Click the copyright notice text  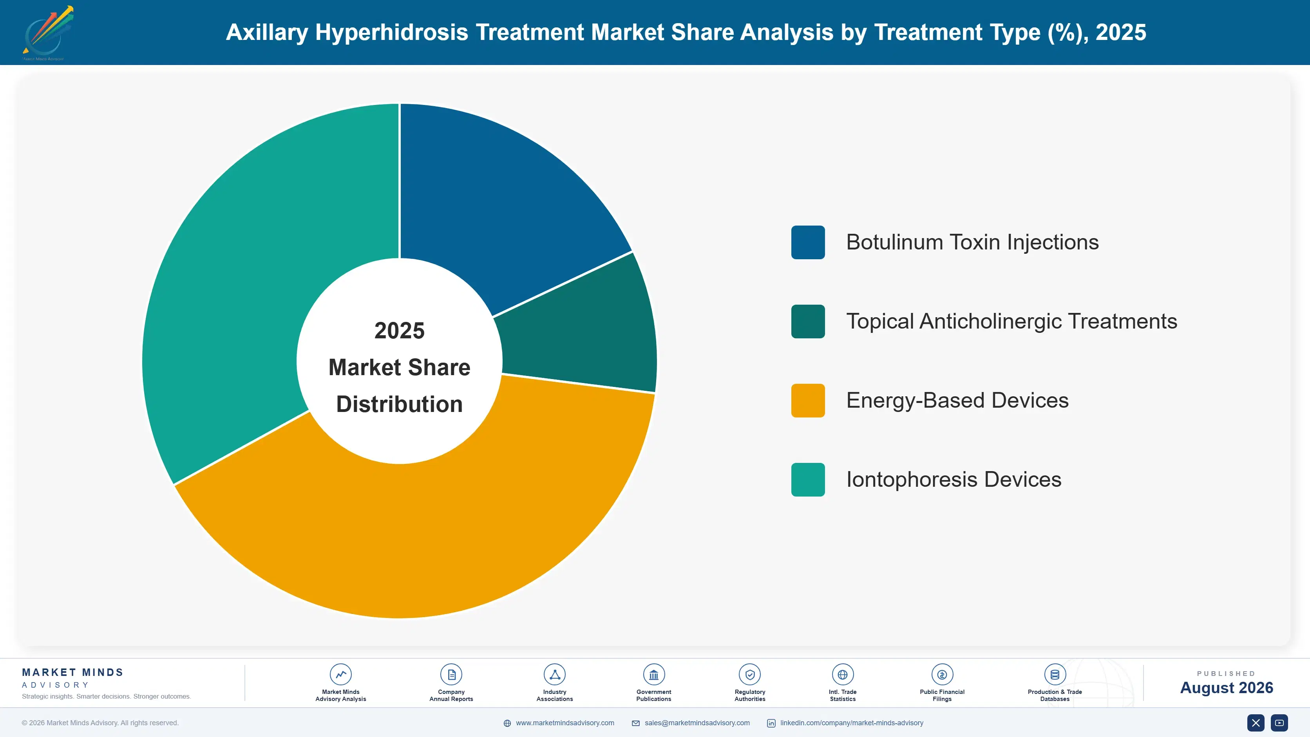100,723
